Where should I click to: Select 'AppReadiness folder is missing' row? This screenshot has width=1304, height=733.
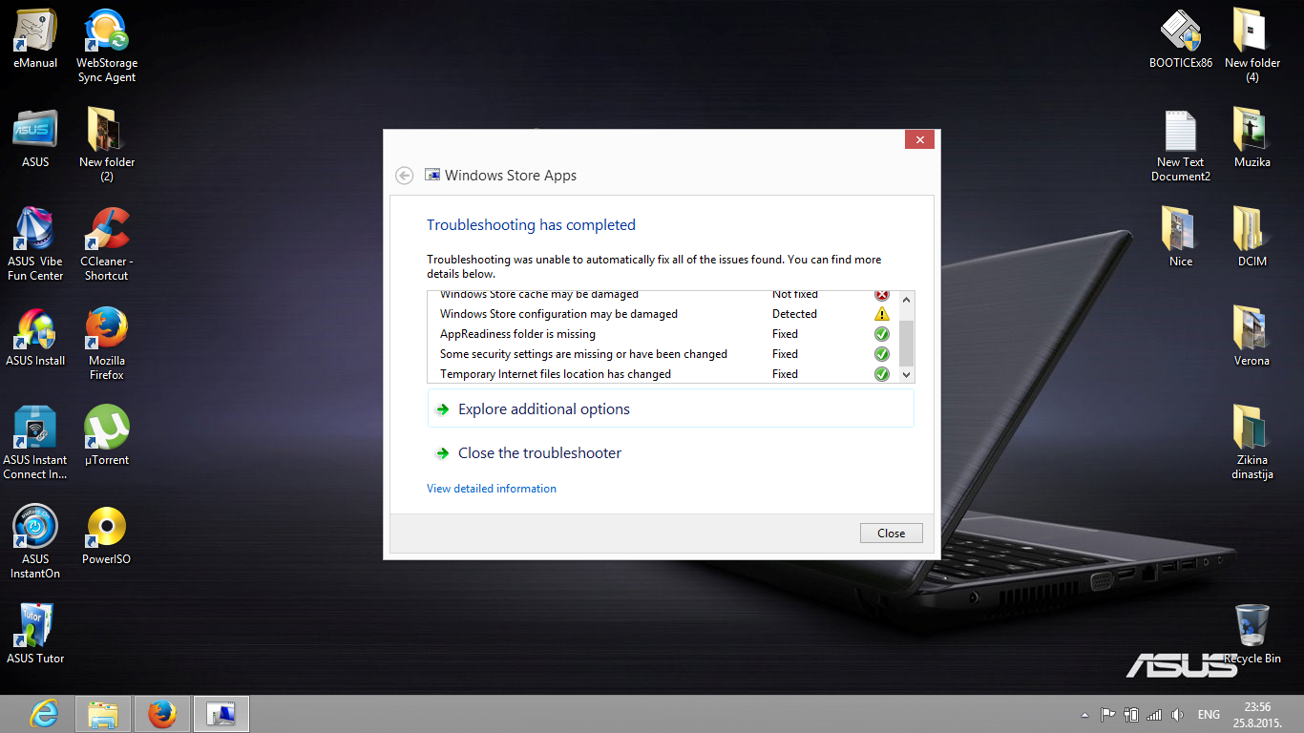pos(663,334)
